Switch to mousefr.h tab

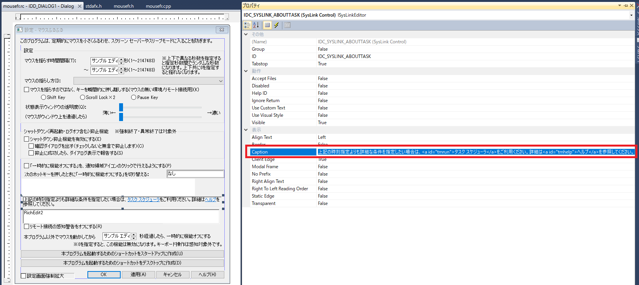click(124, 6)
